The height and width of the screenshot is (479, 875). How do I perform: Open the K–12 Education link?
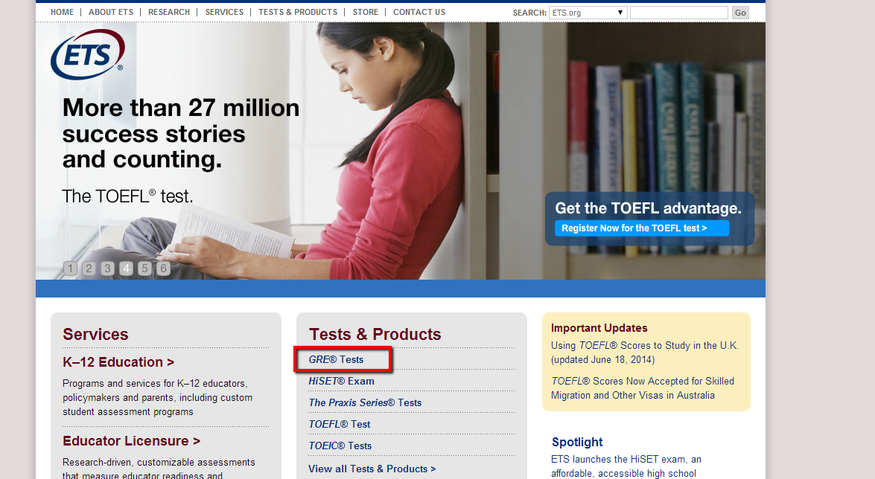(118, 362)
